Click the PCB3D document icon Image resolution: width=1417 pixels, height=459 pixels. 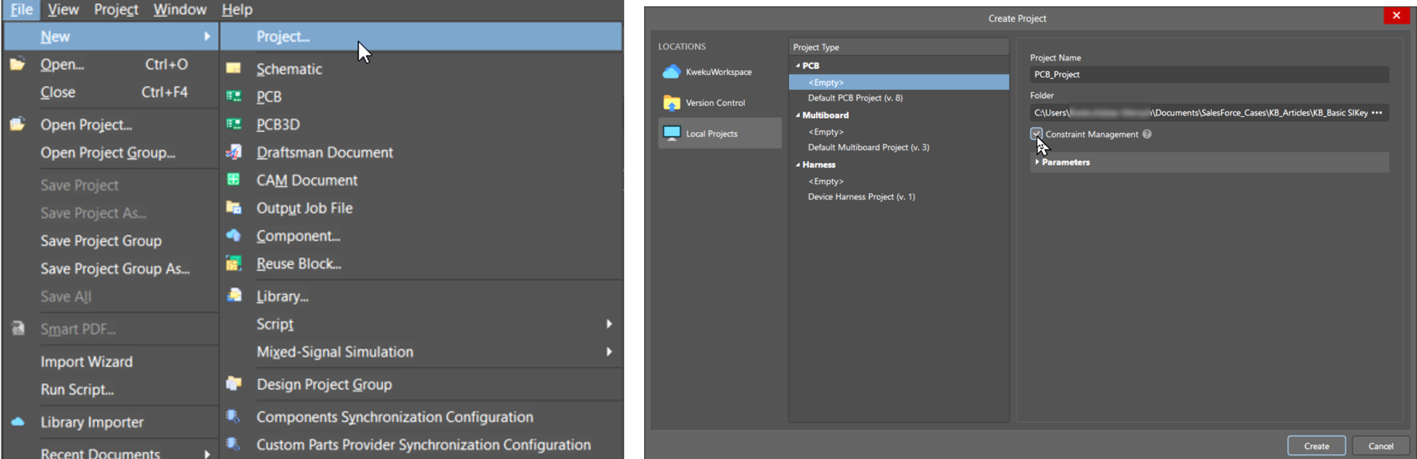pyautogui.click(x=233, y=124)
